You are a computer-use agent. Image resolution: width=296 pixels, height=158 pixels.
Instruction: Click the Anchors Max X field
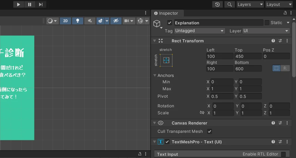[x=222, y=89]
